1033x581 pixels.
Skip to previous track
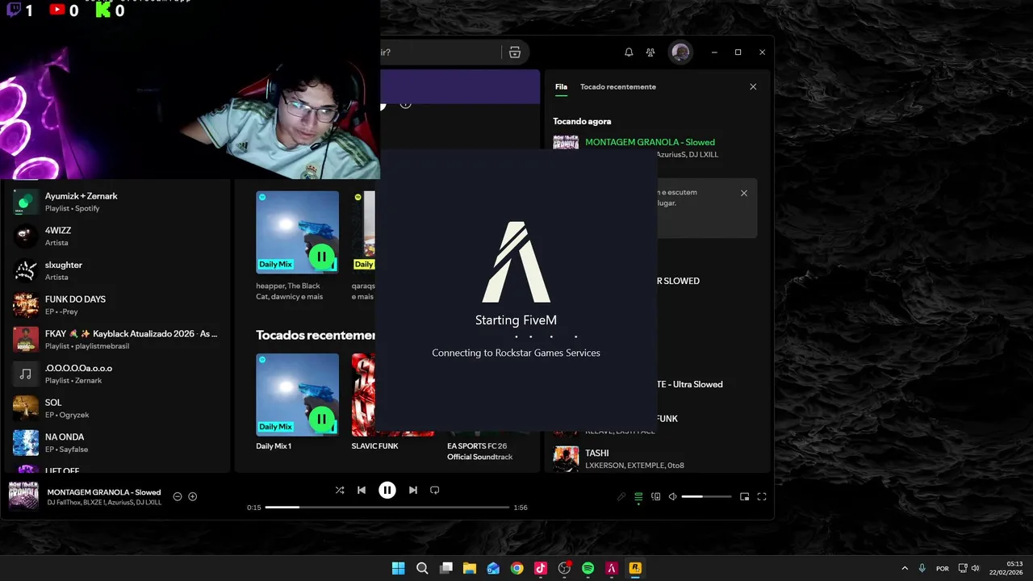pyautogui.click(x=362, y=490)
